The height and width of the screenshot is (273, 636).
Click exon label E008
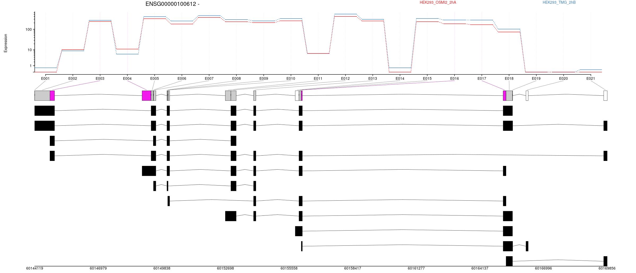[236, 78]
